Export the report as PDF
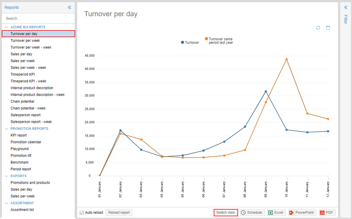Screen dimensions: 352x219 tap(327, 212)
